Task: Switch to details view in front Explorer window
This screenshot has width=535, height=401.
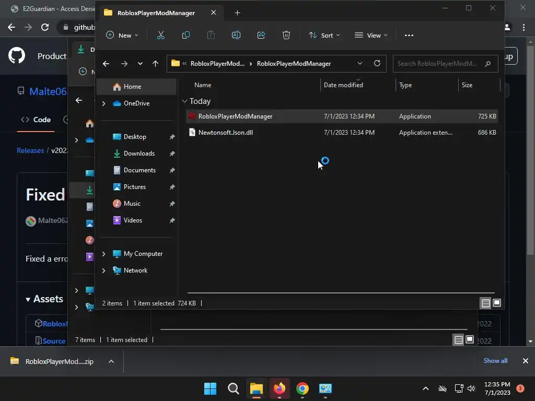Action: click(x=485, y=303)
